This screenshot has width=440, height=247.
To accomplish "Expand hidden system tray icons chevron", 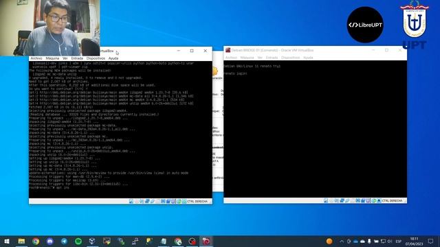I will point(342,241).
